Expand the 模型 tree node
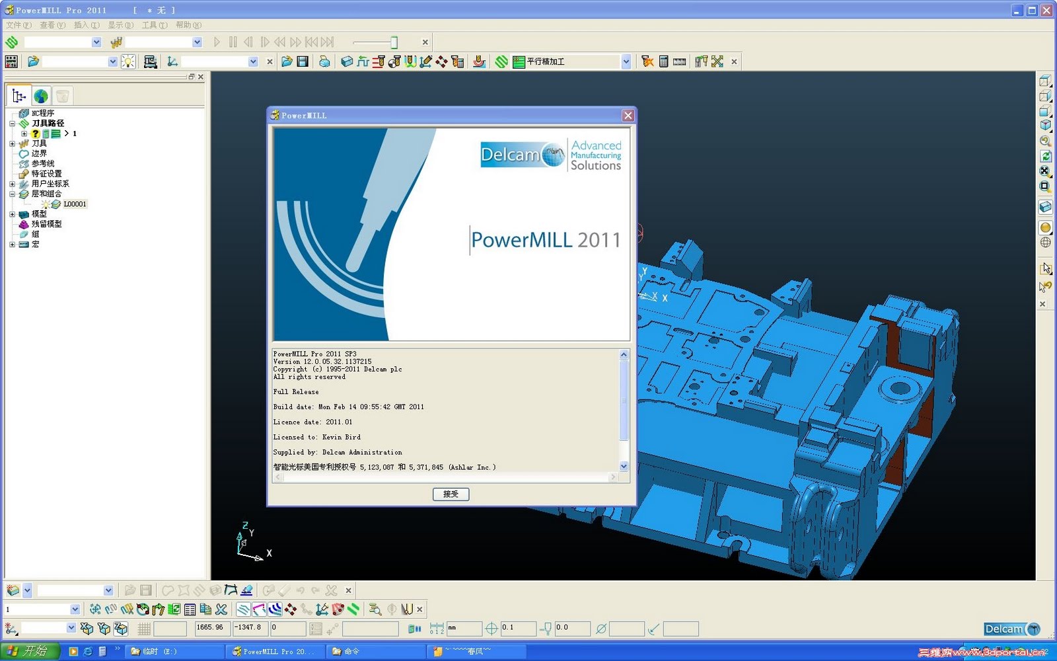The height and width of the screenshot is (661, 1057). (12, 214)
